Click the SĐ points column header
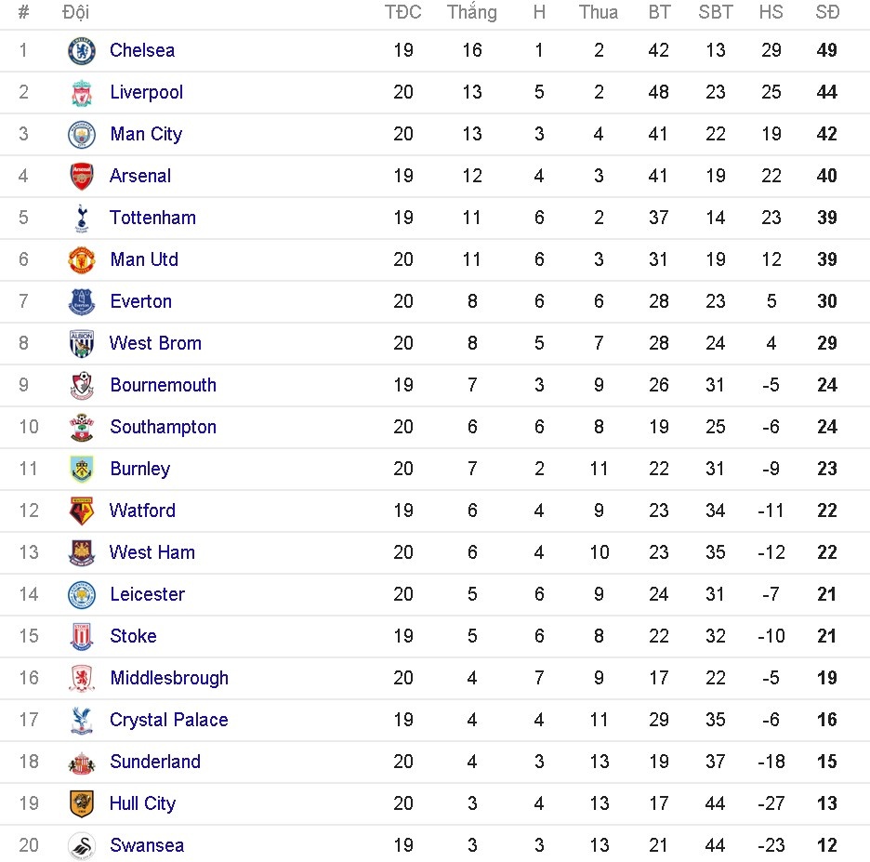This screenshot has height=862, width=870. pos(827,12)
